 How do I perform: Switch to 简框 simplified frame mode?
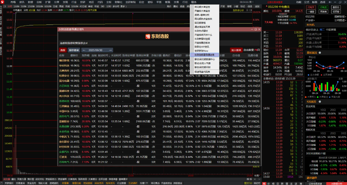[x=229, y=6]
